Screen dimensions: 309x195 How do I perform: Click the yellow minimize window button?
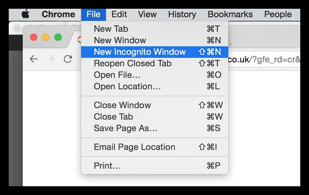46,37
